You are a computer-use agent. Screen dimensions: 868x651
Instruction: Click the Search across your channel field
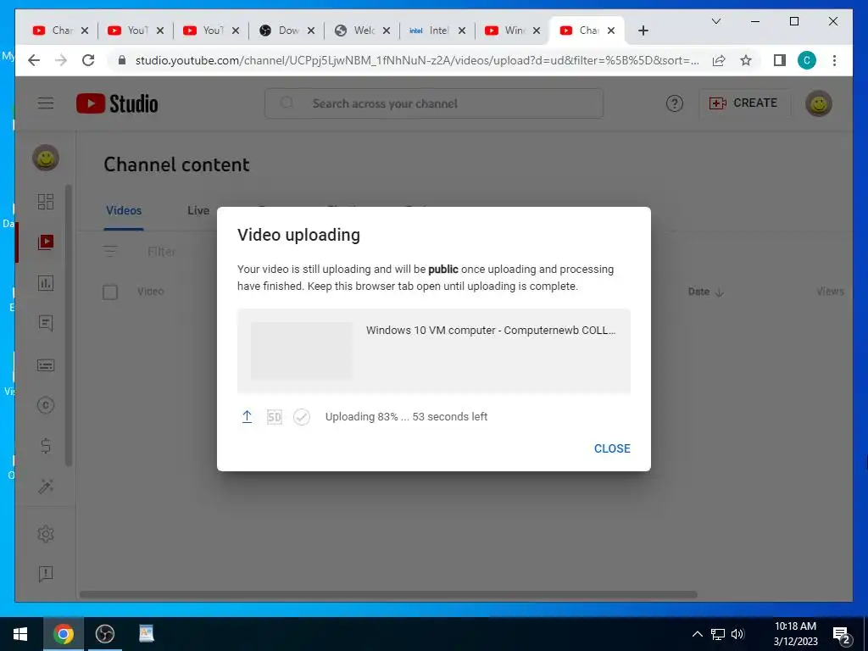pyautogui.click(x=434, y=103)
